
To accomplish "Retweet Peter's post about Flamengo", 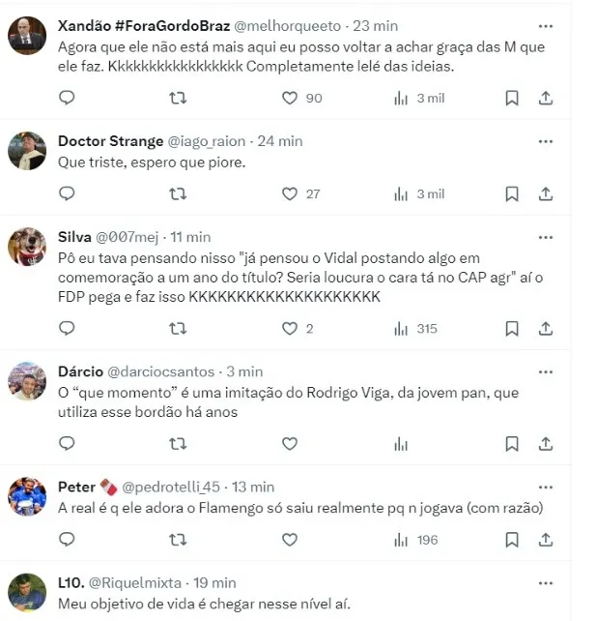I will click(x=178, y=540).
